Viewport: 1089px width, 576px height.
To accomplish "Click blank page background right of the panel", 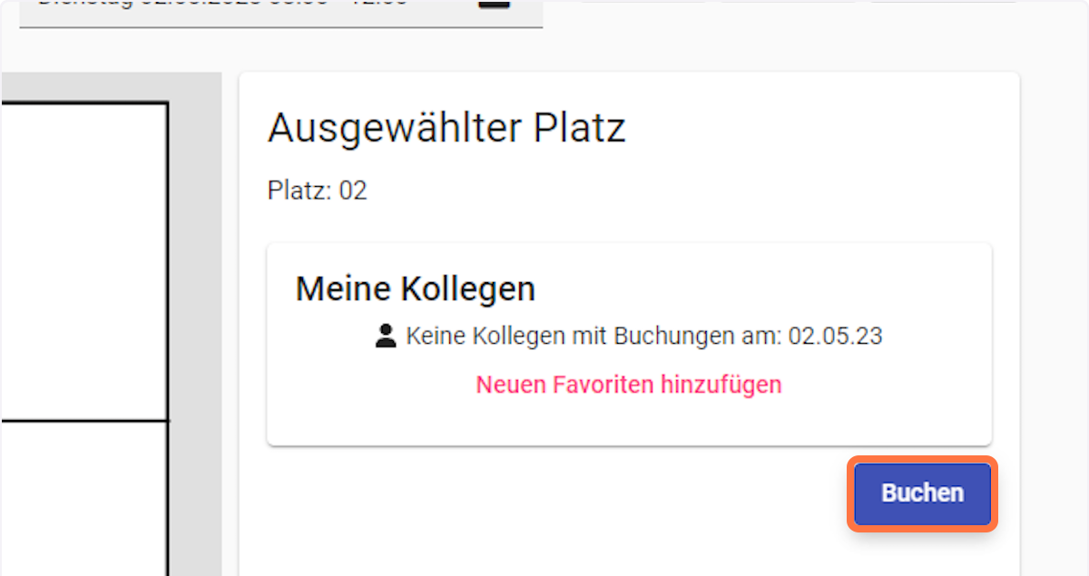I will click(x=1055, y=317).
